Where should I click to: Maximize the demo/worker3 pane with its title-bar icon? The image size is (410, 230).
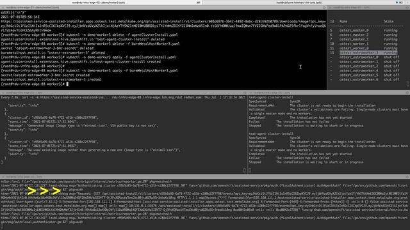click(x=324, y=8)
